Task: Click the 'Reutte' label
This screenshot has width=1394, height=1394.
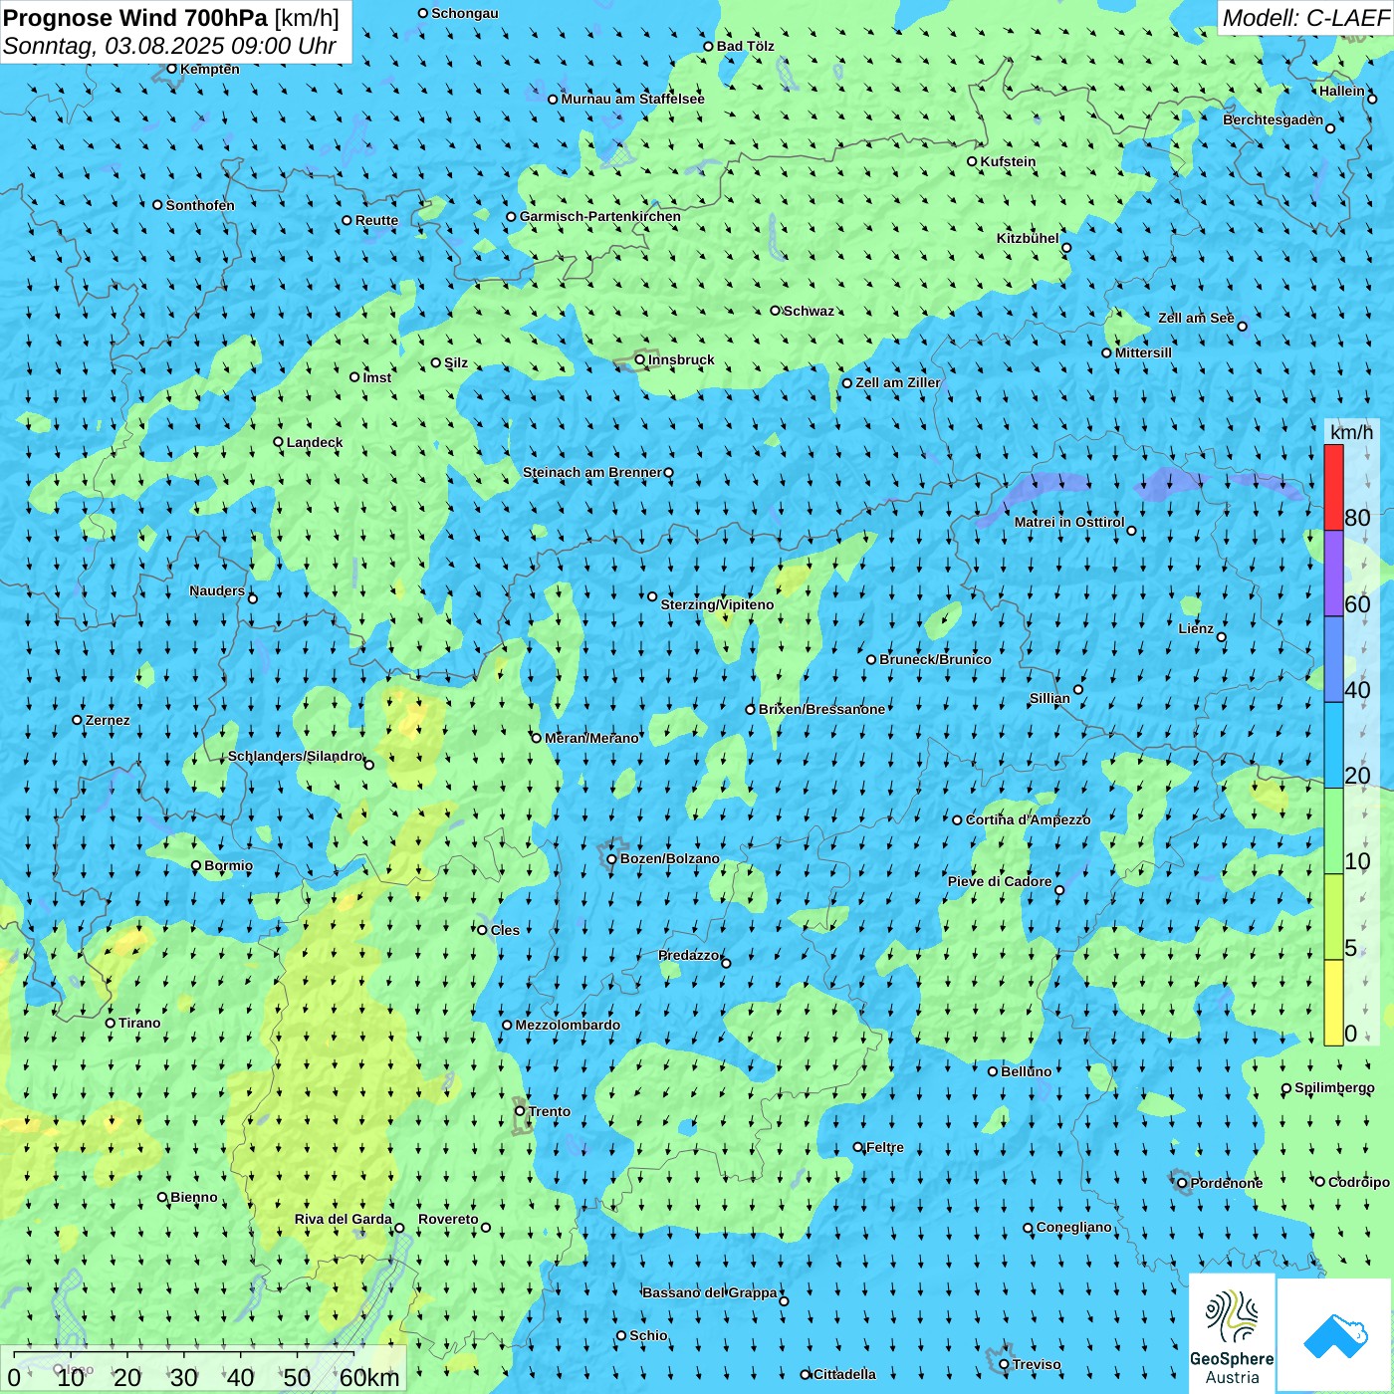Action: pos(376,220)
